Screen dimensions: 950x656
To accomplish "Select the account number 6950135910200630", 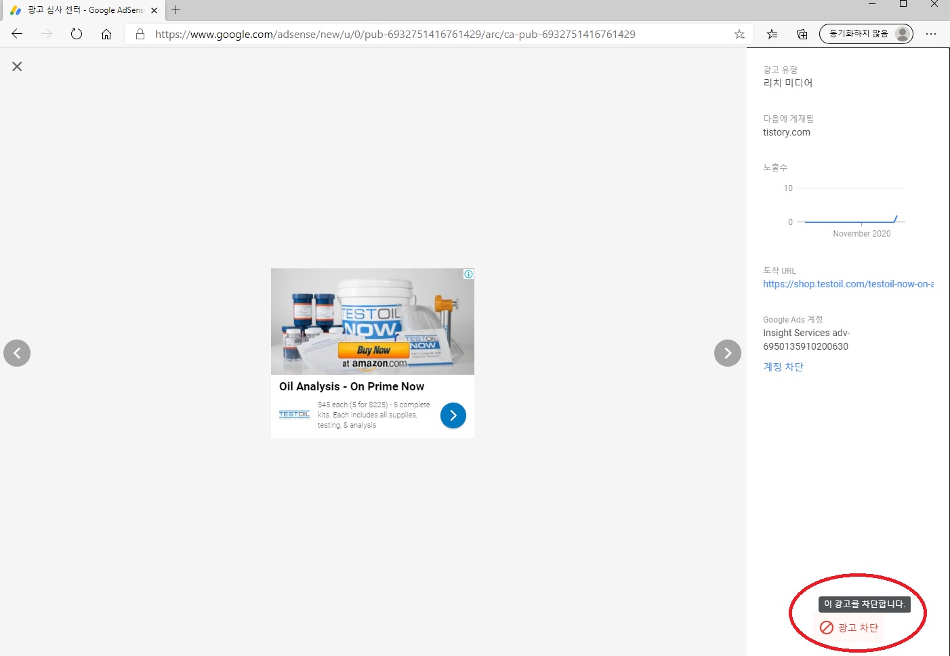I will [x=806, y=346].
